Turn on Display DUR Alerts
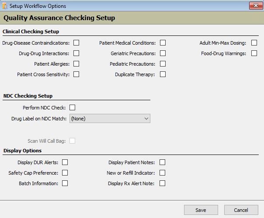Screen dimensions: 264x218 pyautogui.click(x=65, y=162)
